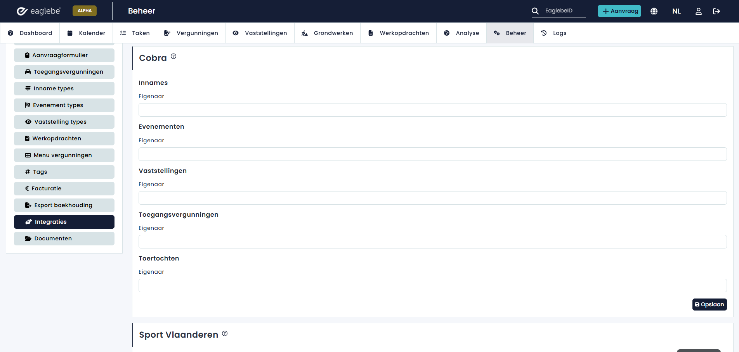Click the ALPHA badge

tap(85, 11)
